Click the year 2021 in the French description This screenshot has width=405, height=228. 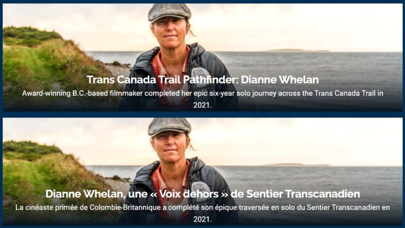pos(202,219)
